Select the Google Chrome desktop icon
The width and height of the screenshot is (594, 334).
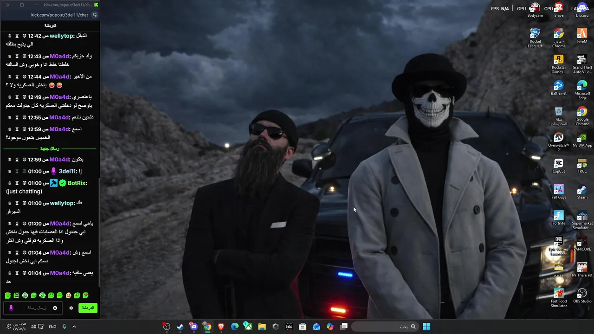(x=582, y=116)
